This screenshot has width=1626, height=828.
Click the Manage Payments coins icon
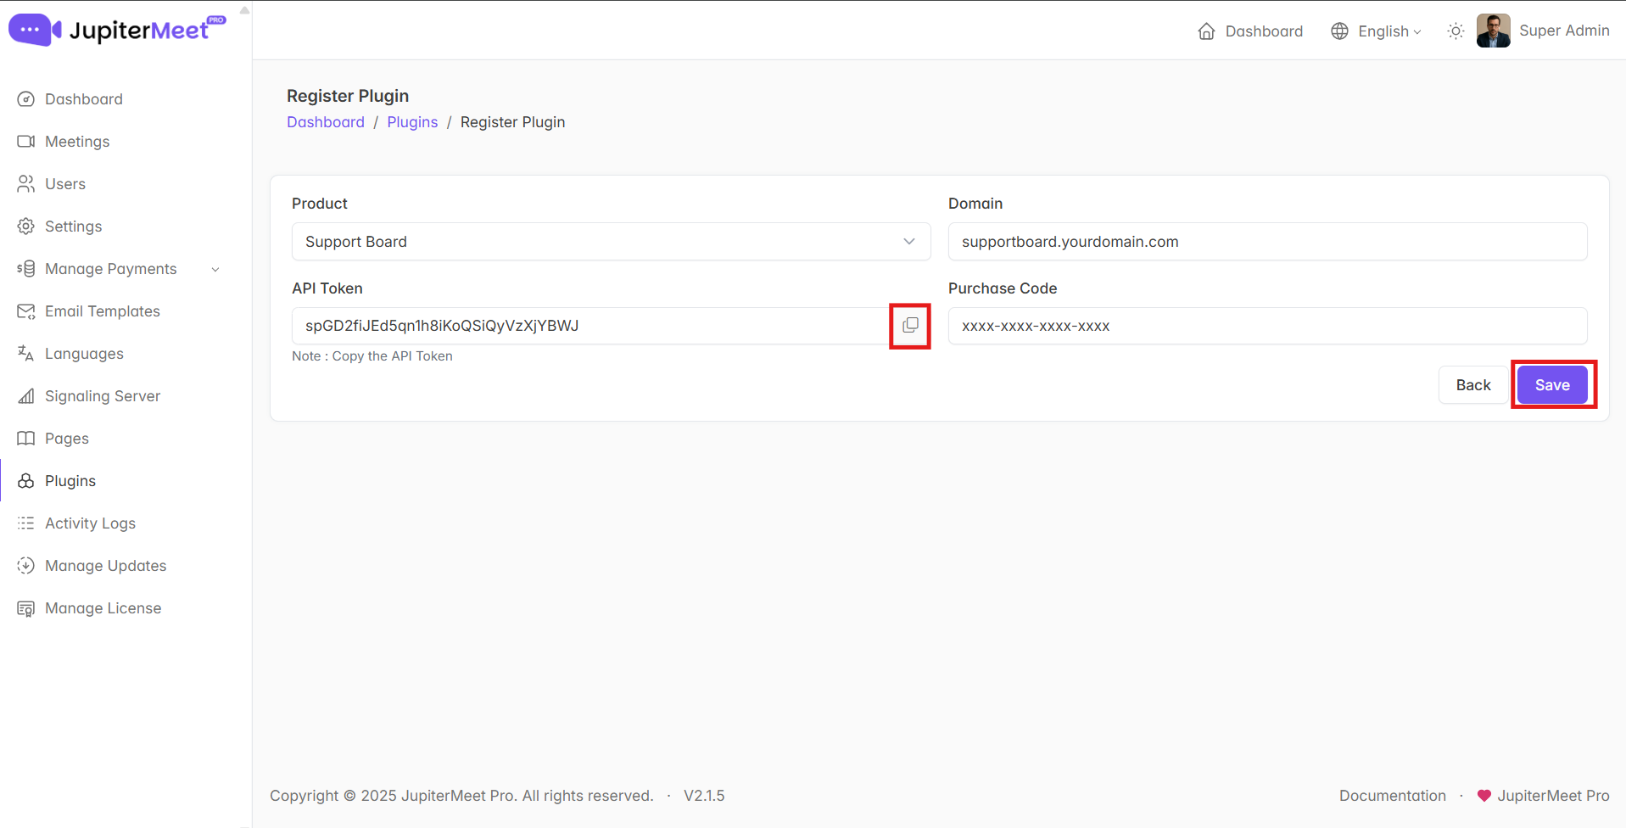pos(26,269)
